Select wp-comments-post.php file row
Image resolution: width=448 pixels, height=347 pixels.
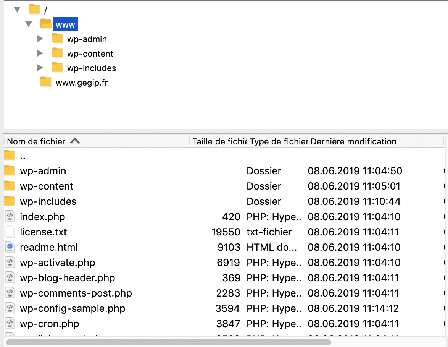(76, 293)
